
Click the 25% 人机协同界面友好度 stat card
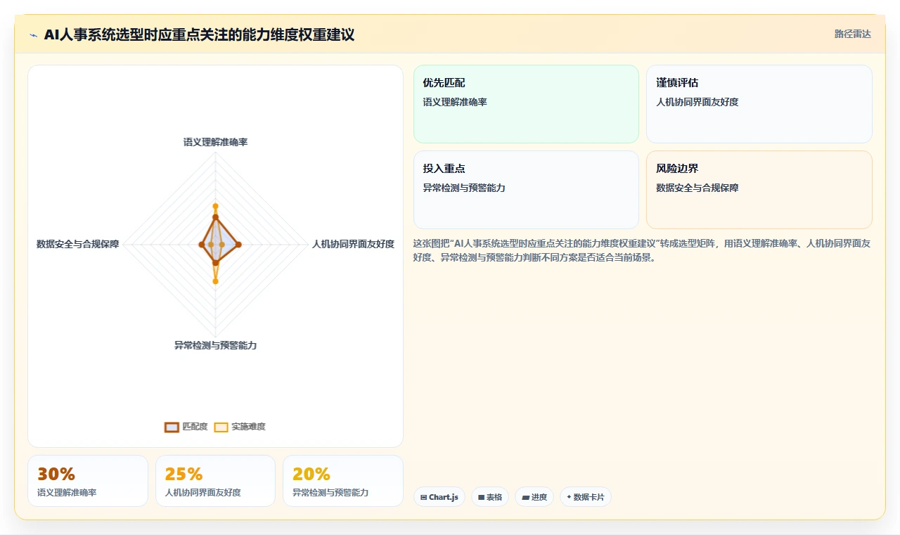[x=215, y=481]
